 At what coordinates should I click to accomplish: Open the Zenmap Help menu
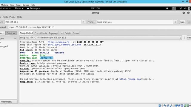pos(19,17)
